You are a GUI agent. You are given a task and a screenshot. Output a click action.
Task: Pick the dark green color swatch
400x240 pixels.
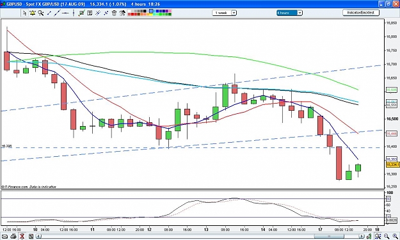tap(170, 14)
